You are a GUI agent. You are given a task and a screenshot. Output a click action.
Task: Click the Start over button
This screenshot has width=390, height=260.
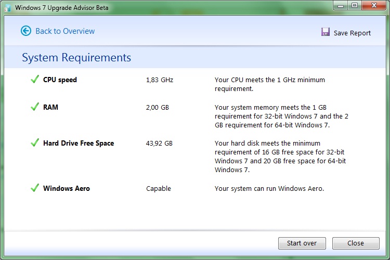coord(302,243)
